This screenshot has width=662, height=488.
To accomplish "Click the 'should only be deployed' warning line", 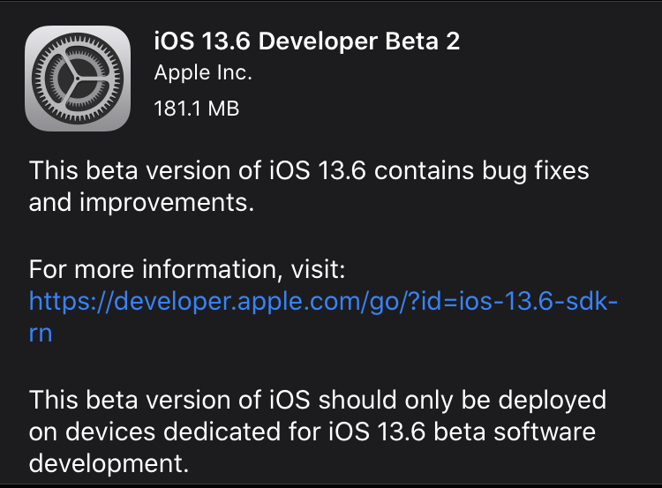I will click(318, 400).
